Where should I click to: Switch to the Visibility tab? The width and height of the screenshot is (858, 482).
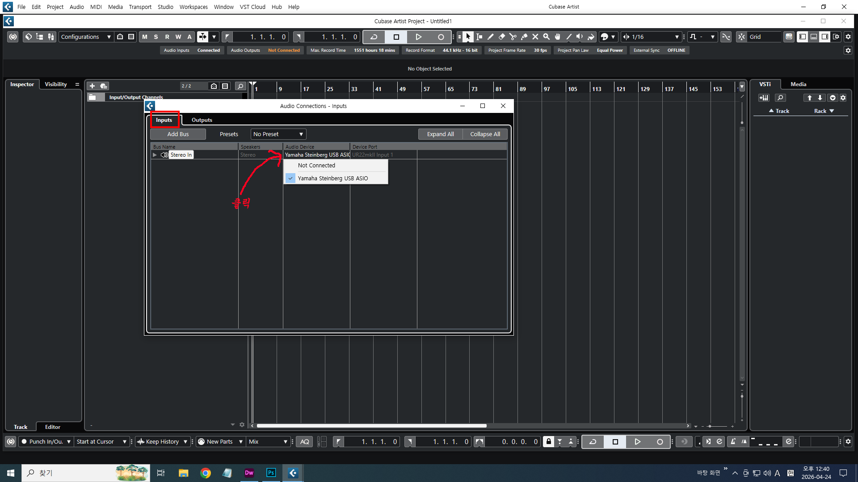(55, 84)
